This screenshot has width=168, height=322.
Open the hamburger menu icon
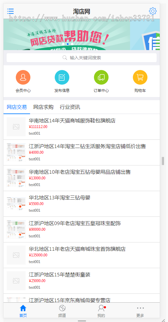(x=10, y=11)
